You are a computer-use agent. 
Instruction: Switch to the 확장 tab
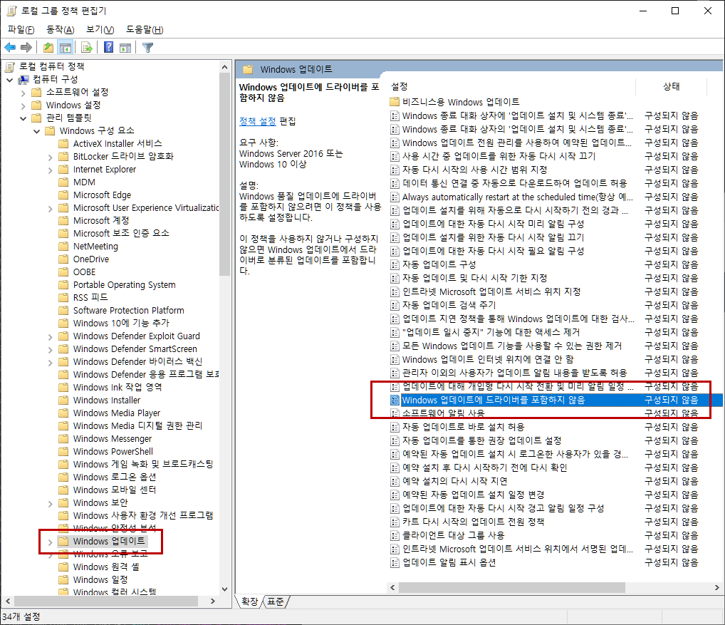249,601
